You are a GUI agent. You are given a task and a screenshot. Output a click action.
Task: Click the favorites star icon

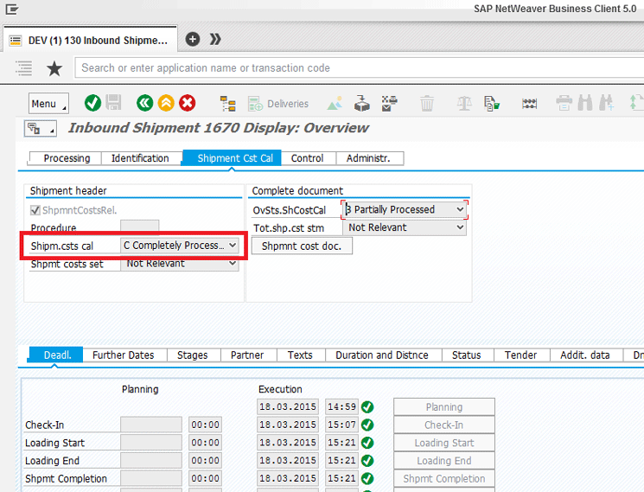54,68
